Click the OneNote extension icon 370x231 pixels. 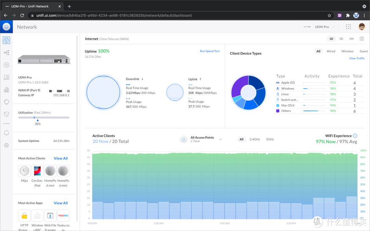click(340, 15)
